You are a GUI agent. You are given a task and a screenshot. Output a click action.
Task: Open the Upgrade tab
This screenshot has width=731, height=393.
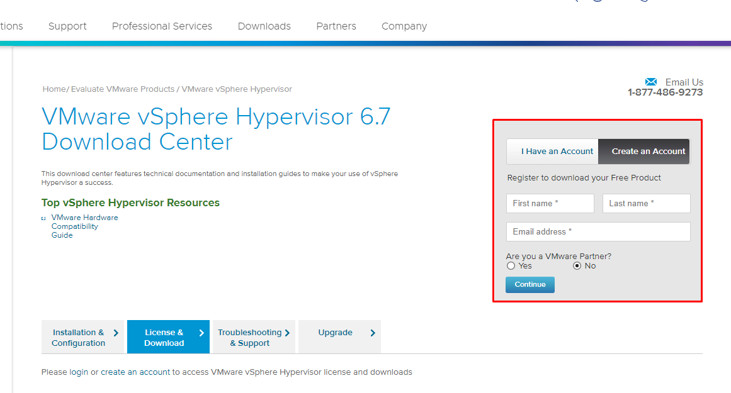(339, 336)
